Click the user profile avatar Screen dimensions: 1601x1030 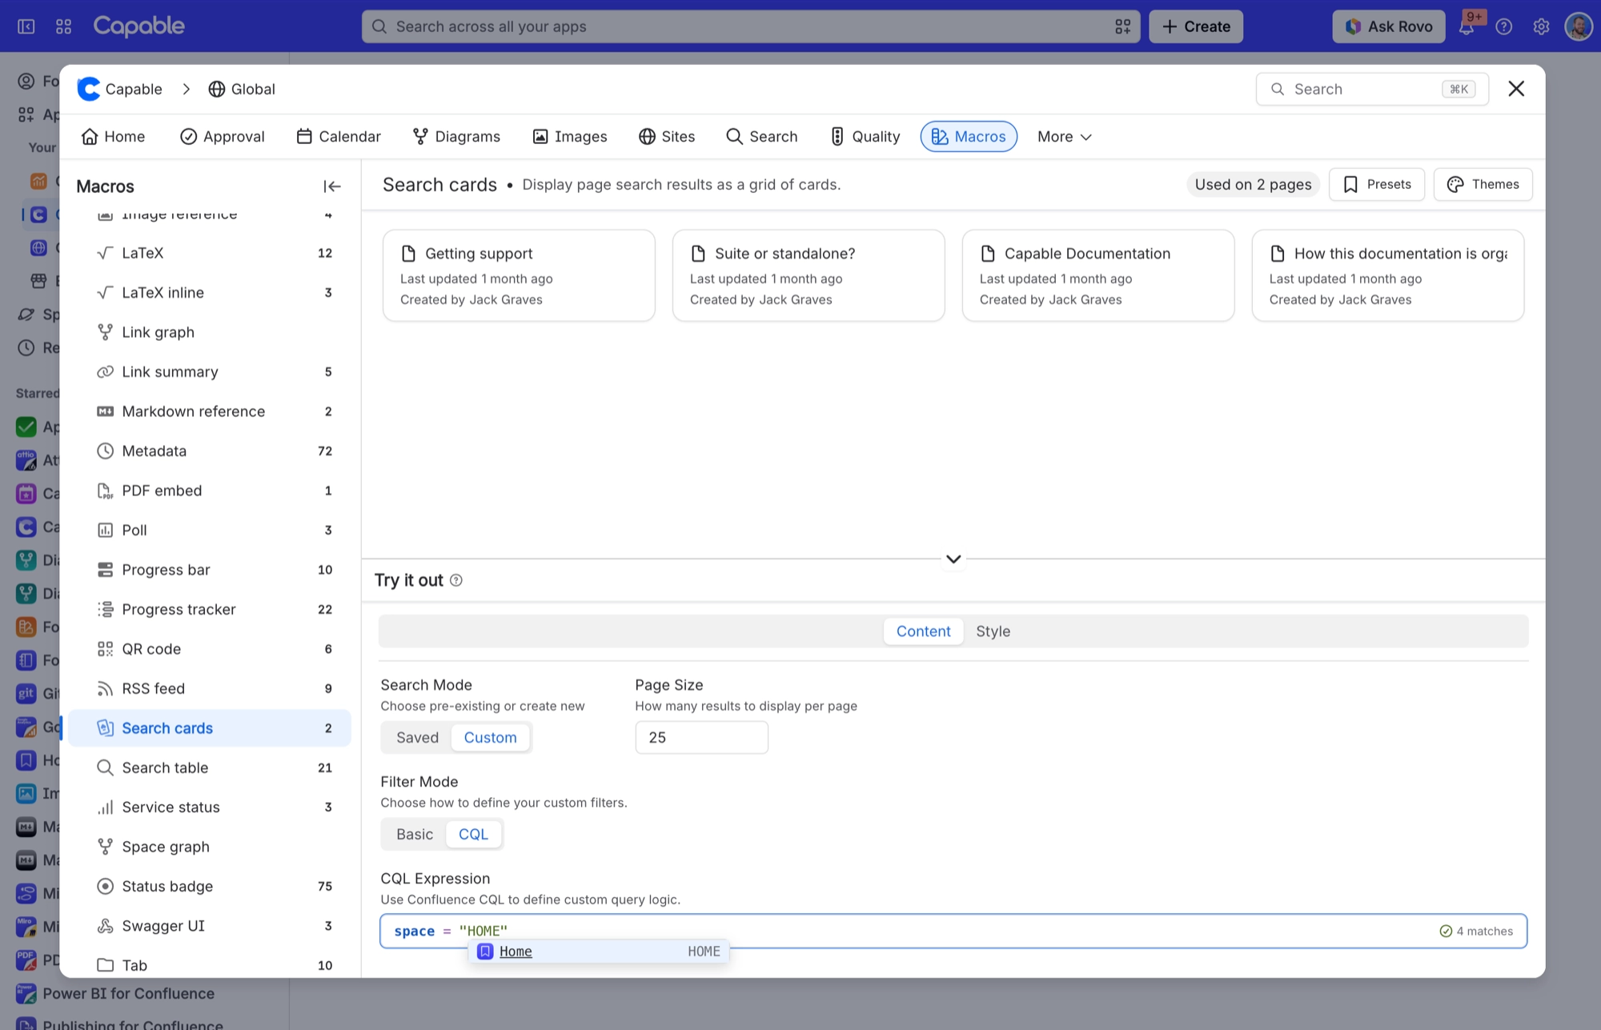[x=1579, y=26]
